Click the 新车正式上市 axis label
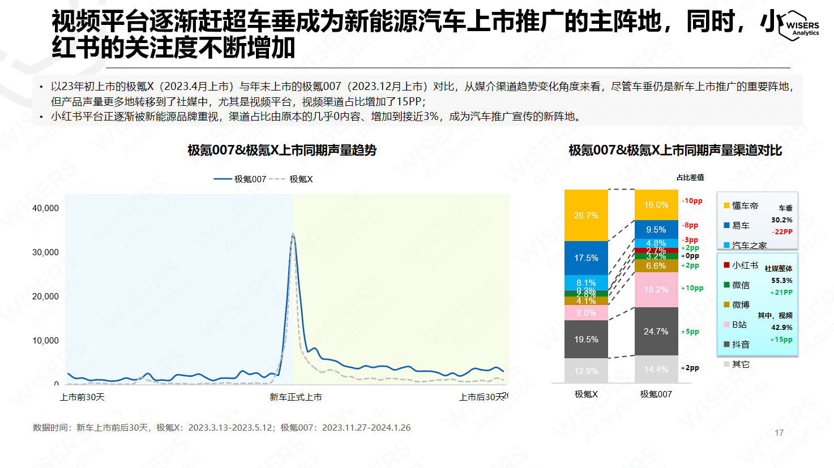This screenshot has width=834, height=468. (x=296, y=397)
